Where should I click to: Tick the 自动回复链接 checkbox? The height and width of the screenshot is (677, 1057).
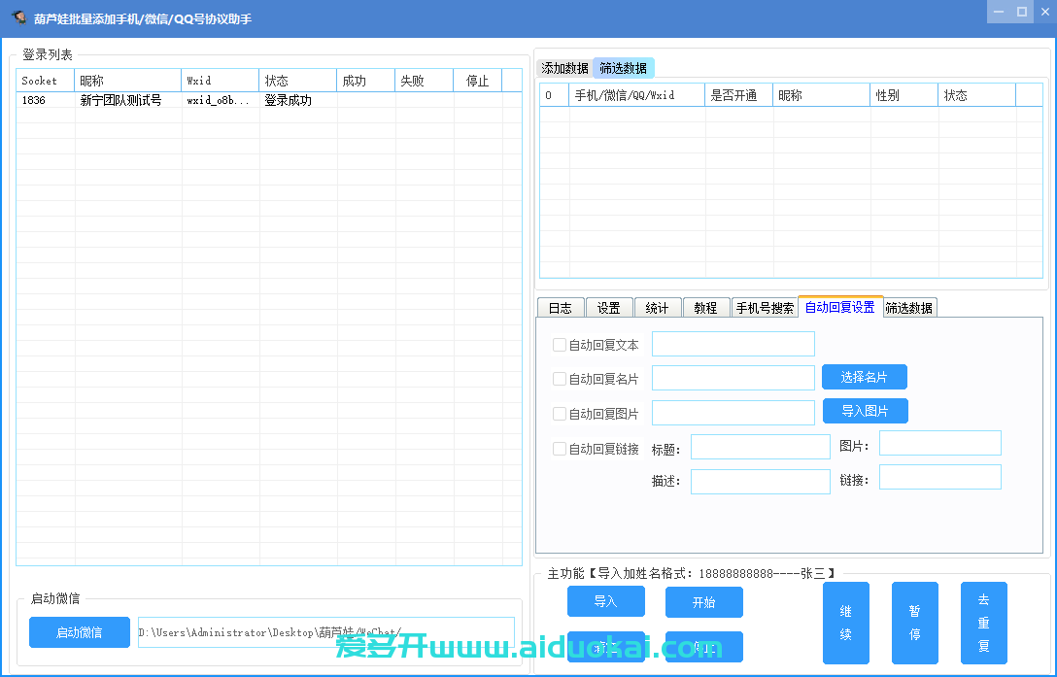[x=560, y=449]
